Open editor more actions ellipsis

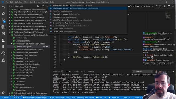(173, 6)
